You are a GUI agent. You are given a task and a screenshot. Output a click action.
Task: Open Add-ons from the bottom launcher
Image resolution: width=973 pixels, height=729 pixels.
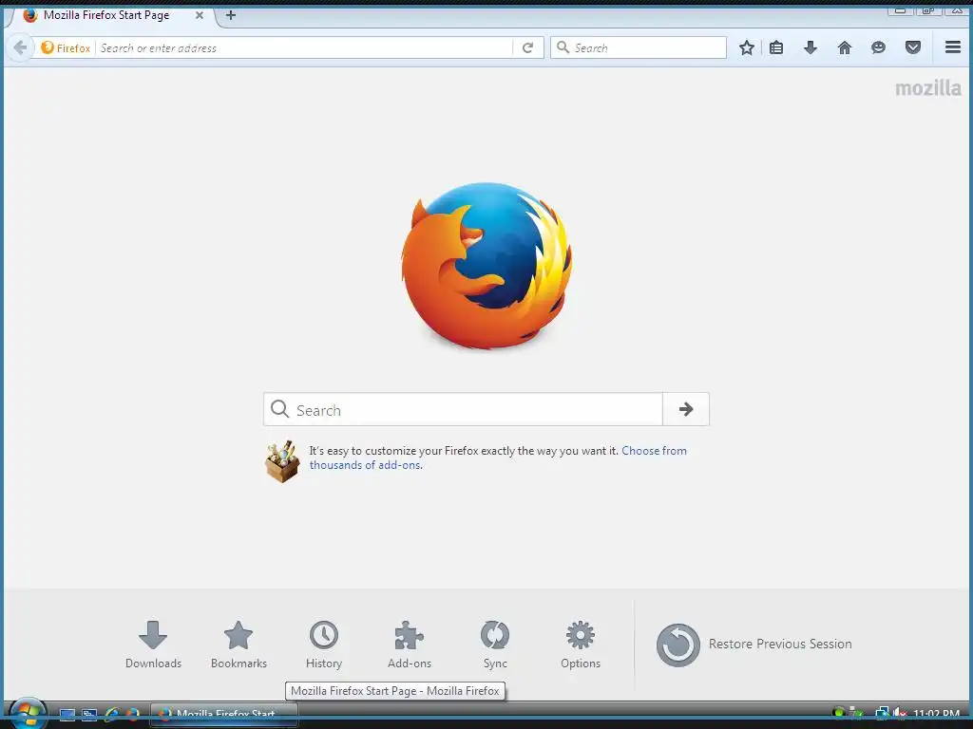click(409, 645)
